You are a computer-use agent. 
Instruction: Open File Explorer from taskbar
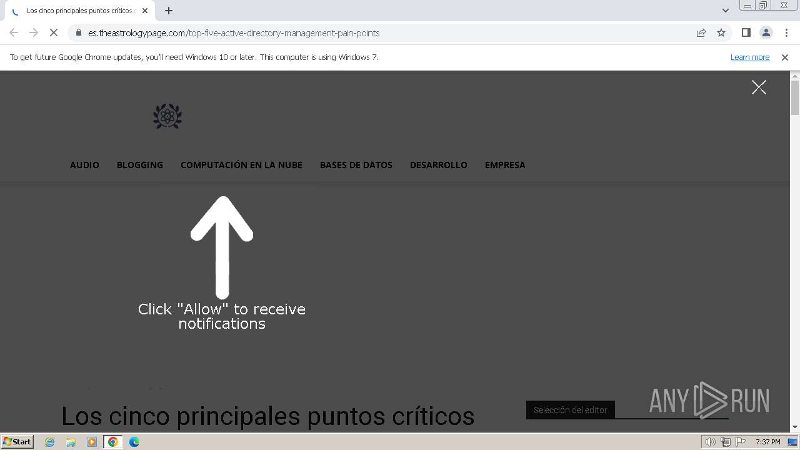(x=71, y=442)
